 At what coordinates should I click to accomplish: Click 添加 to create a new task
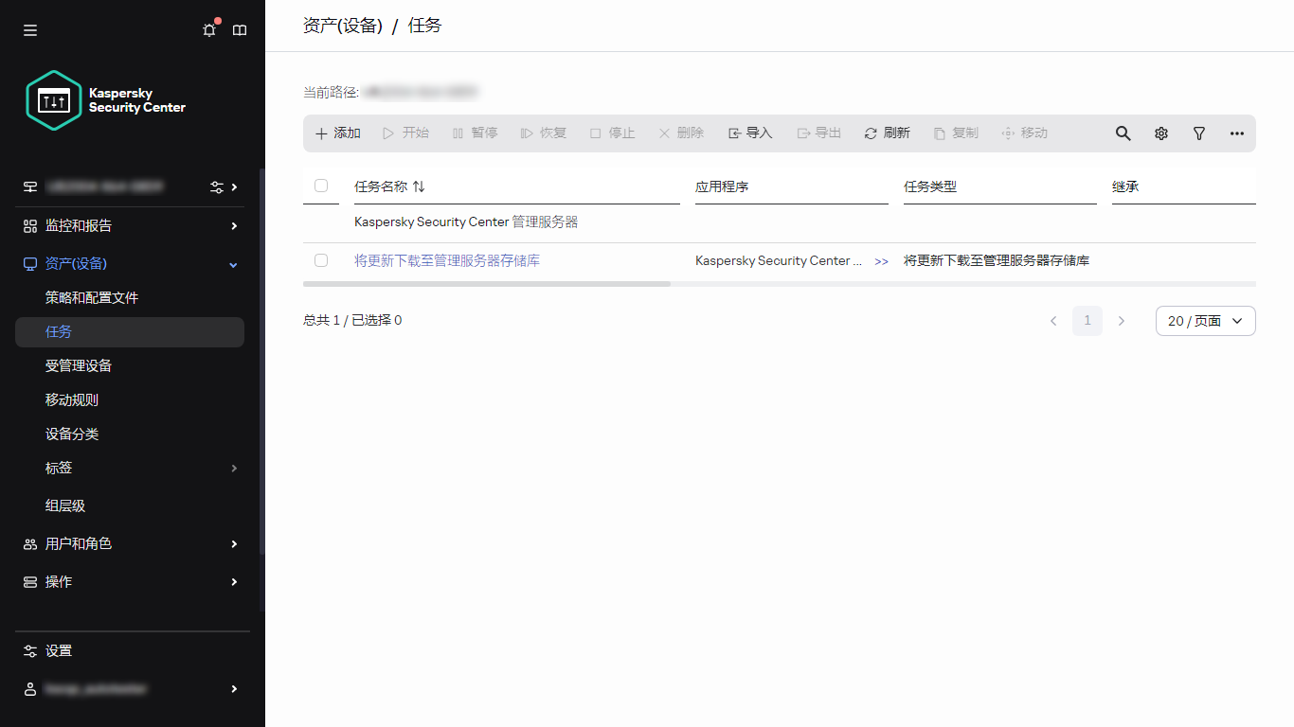pos(336,133)
